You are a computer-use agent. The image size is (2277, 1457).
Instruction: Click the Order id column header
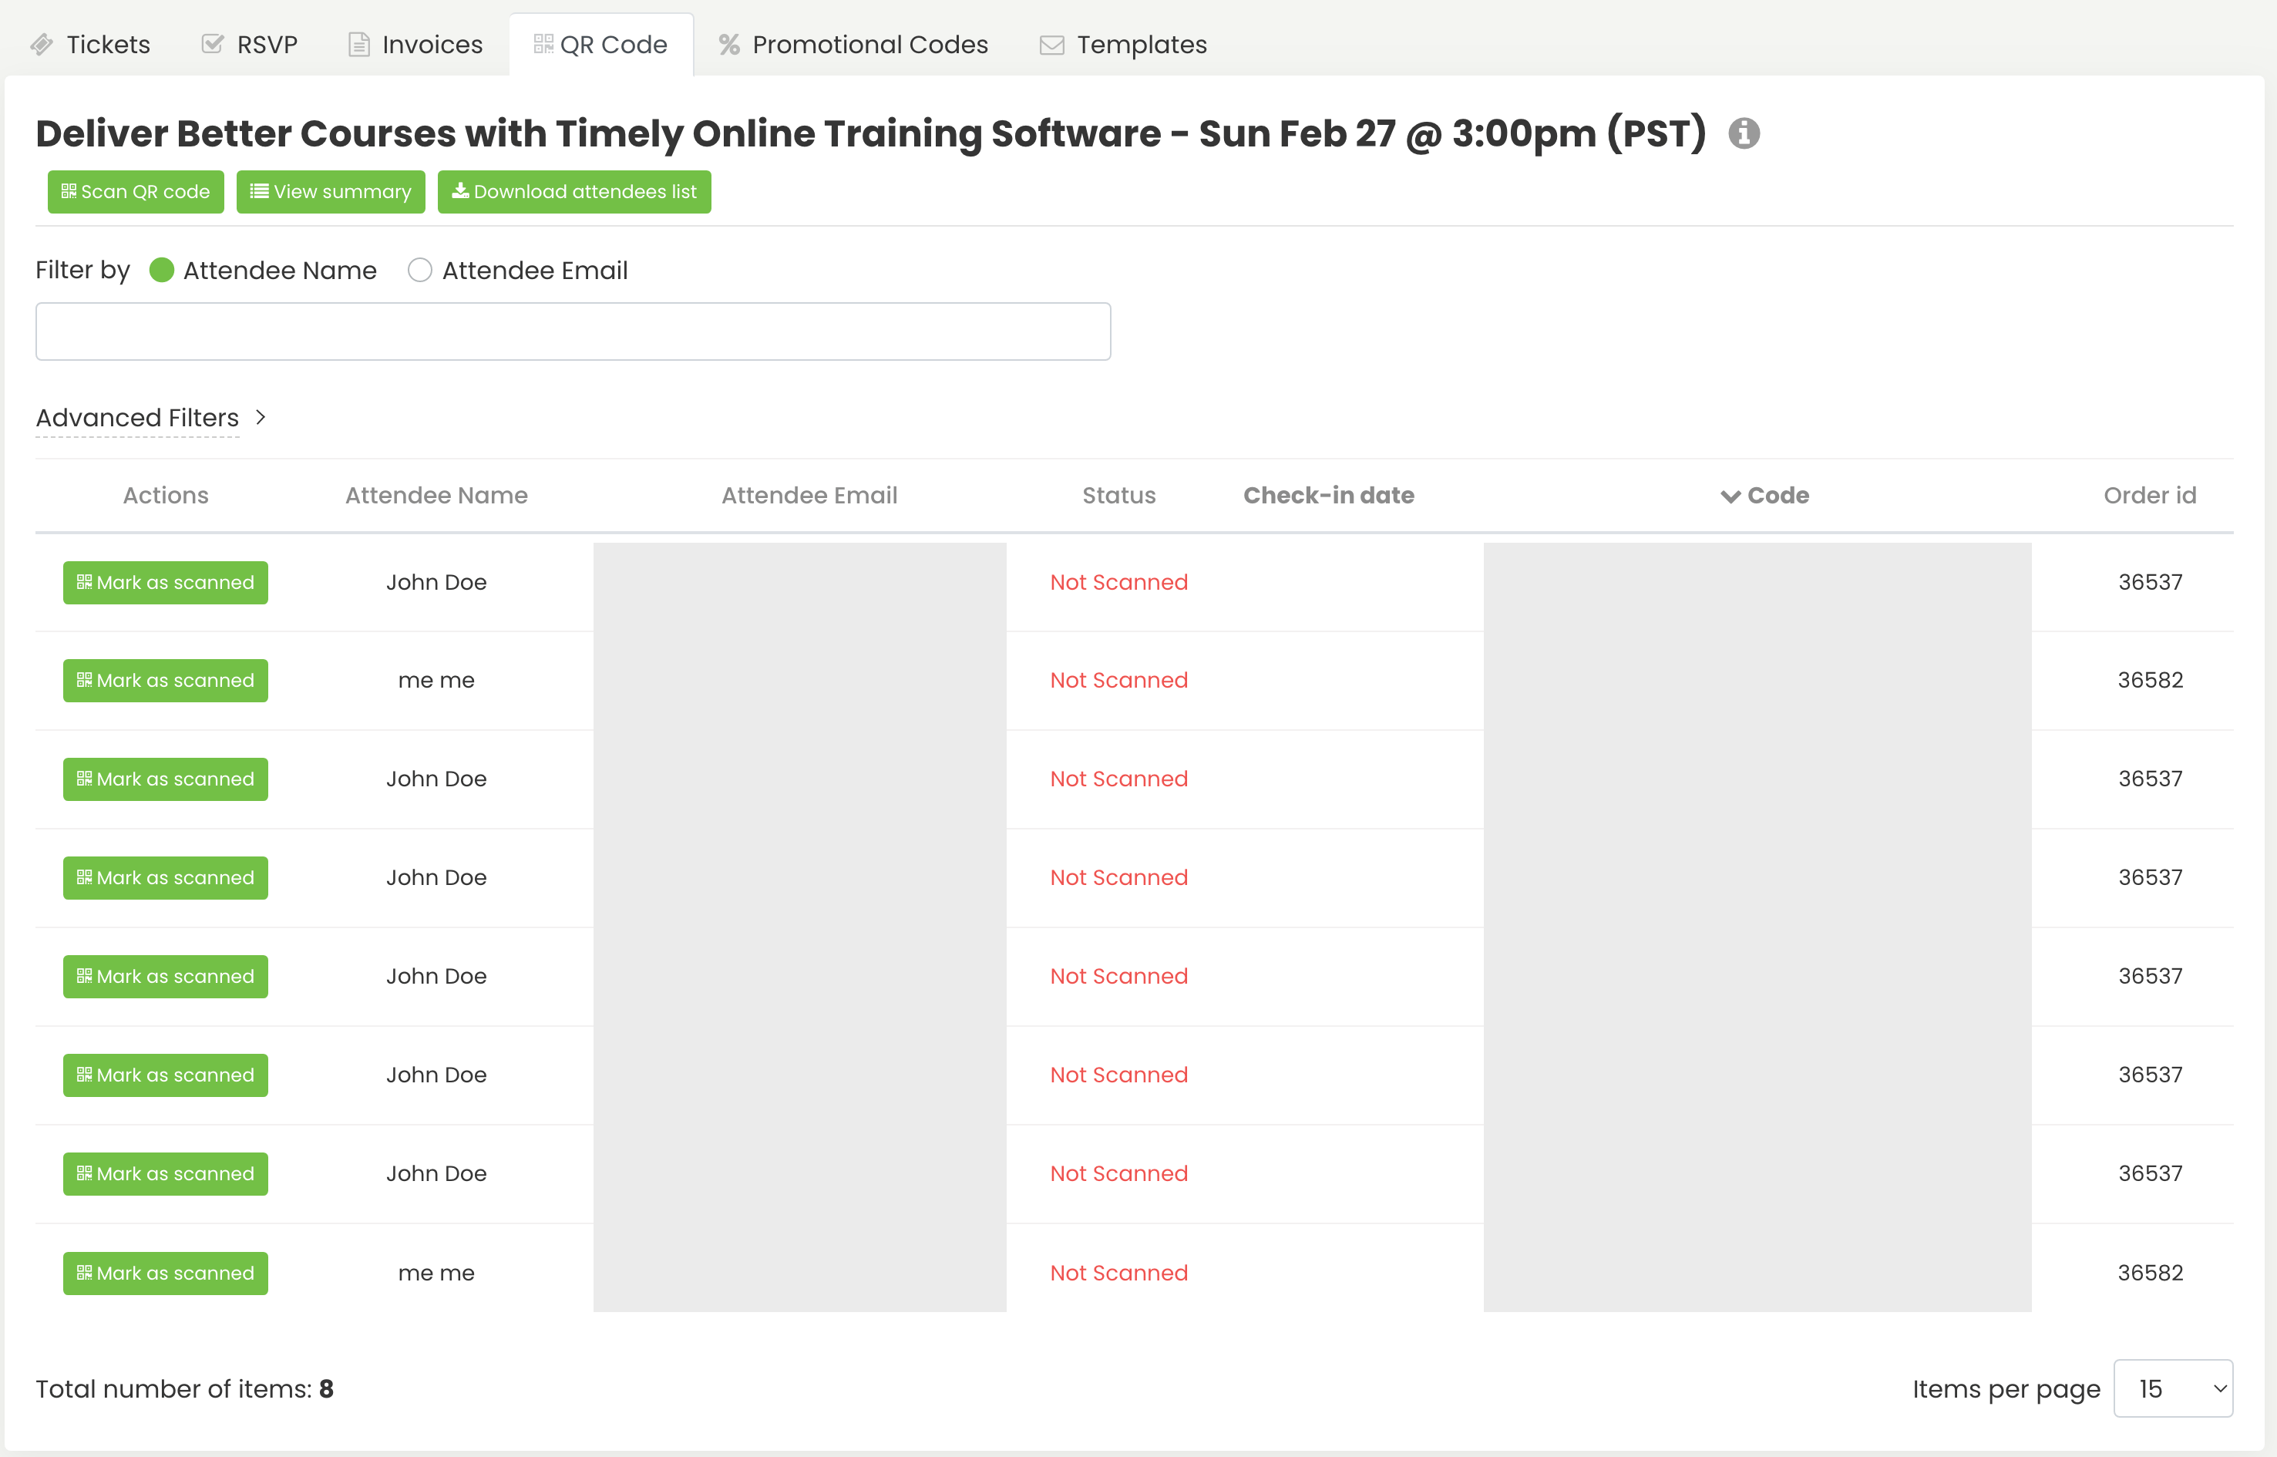pyautogui.click(x=2149, y=496)
